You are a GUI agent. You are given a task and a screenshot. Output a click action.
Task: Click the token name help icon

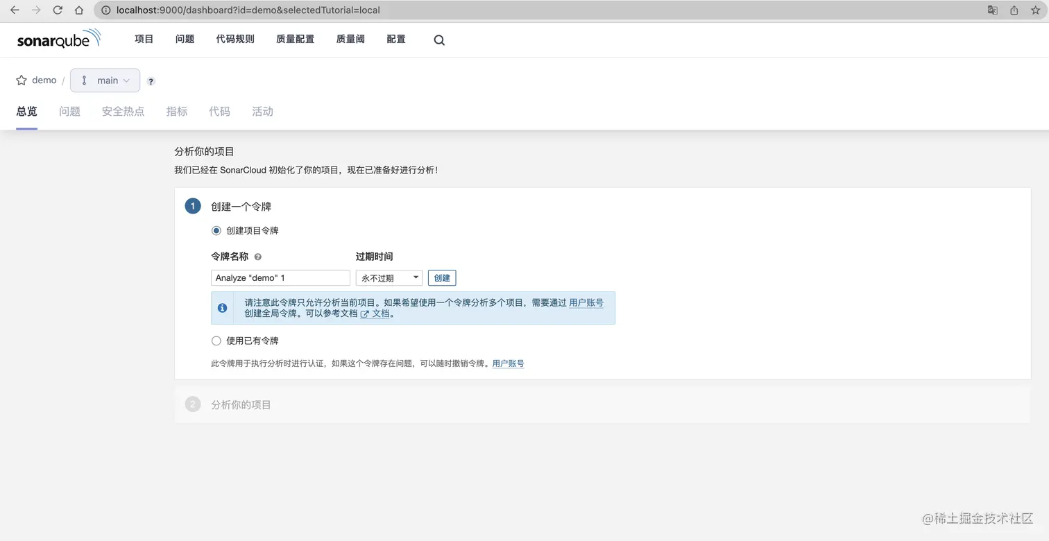[258, 257]
